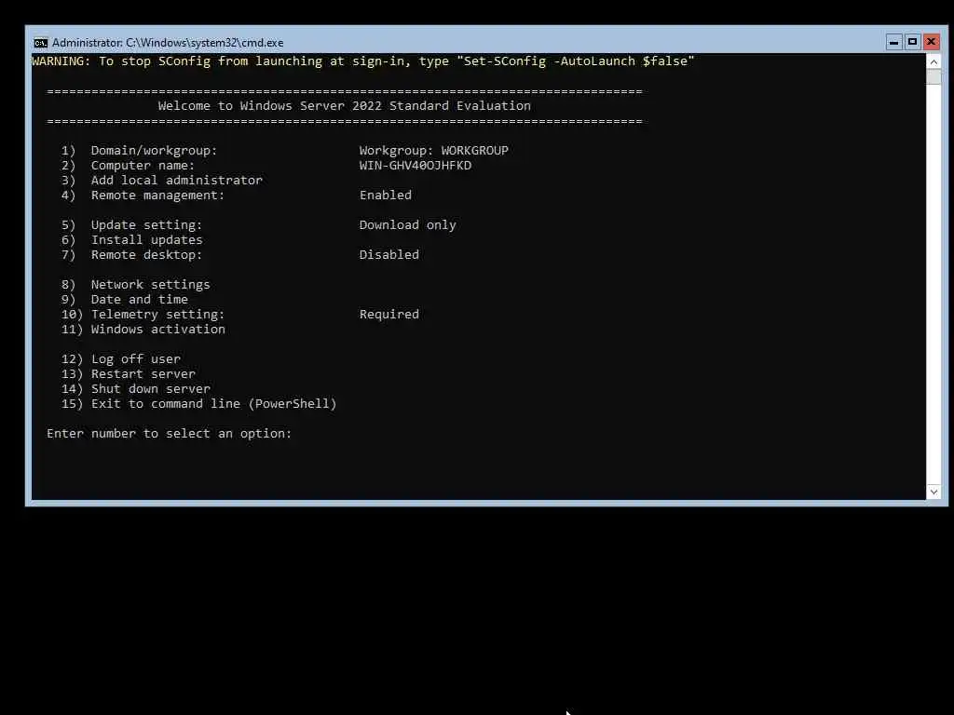The width and height of the screenshot is (954, 715).
Task: Click the 'Enabled' remote management value
Action: [x=385, y=196]
